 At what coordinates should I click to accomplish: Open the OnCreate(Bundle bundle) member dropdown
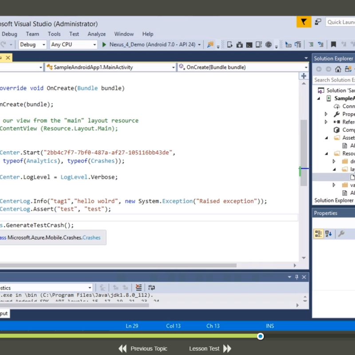pyautogui.click(x=243, y=67)
